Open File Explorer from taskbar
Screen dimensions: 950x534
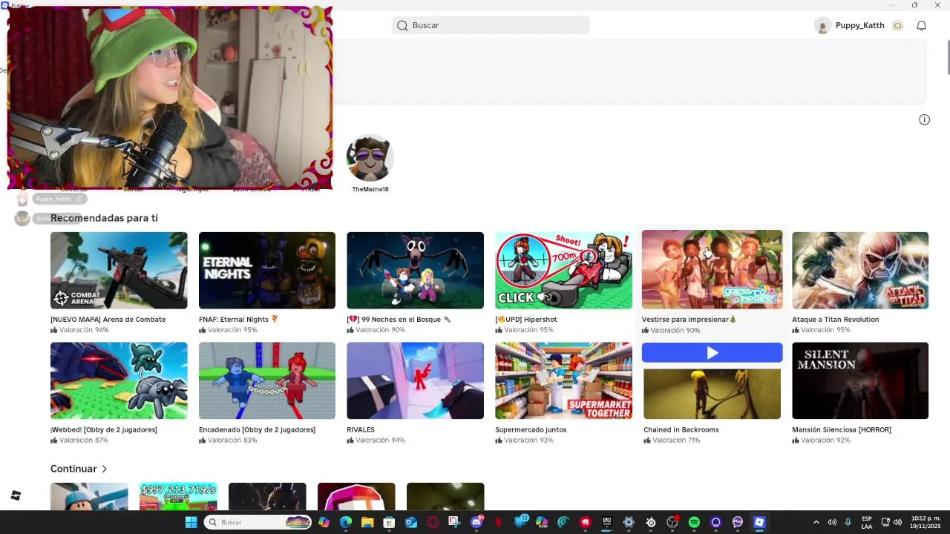367,522
